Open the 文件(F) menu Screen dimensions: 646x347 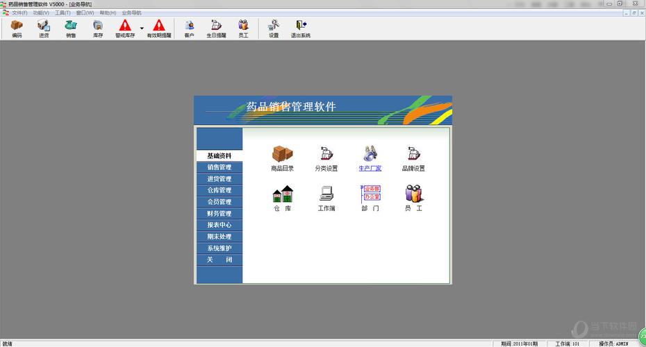tap(19, 12)
